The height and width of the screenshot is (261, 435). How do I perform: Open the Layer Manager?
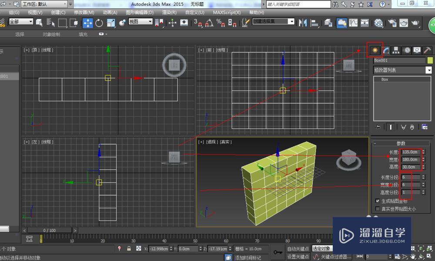pos(328,23)
